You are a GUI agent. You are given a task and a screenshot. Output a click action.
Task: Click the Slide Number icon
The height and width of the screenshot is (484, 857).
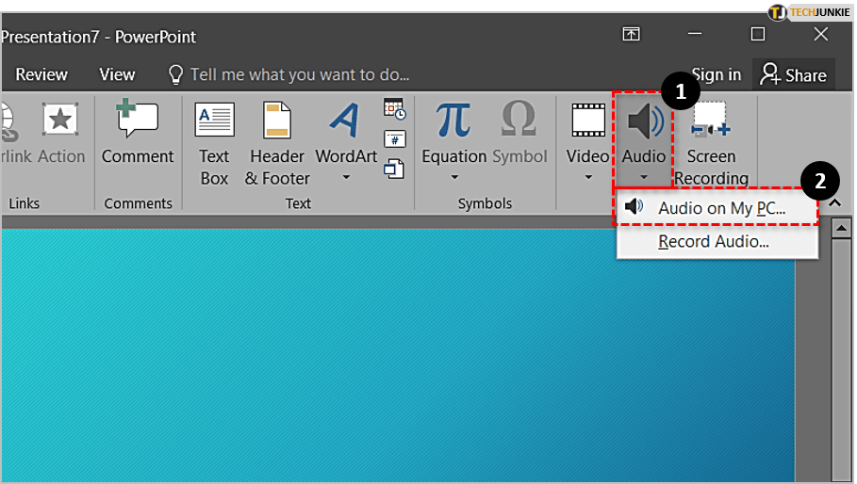click(394, 139)
